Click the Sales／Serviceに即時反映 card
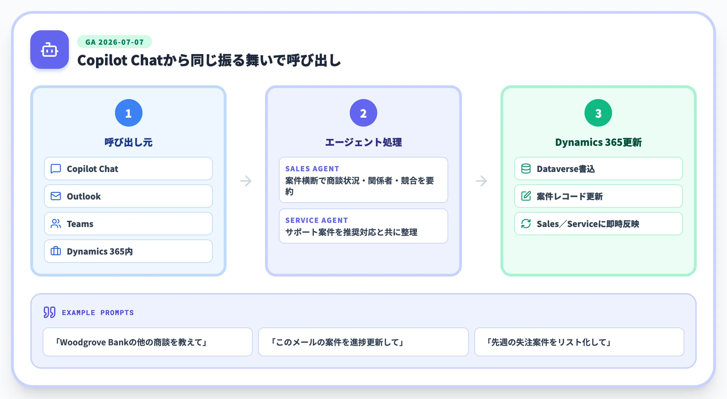The height and width of the screenshot is (399, 727). point(599,224)
